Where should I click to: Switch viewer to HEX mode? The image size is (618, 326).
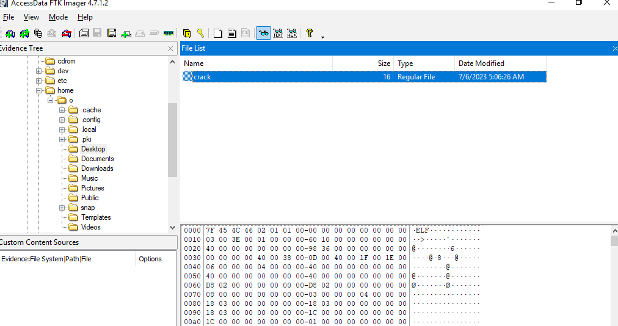pos(292,34)
